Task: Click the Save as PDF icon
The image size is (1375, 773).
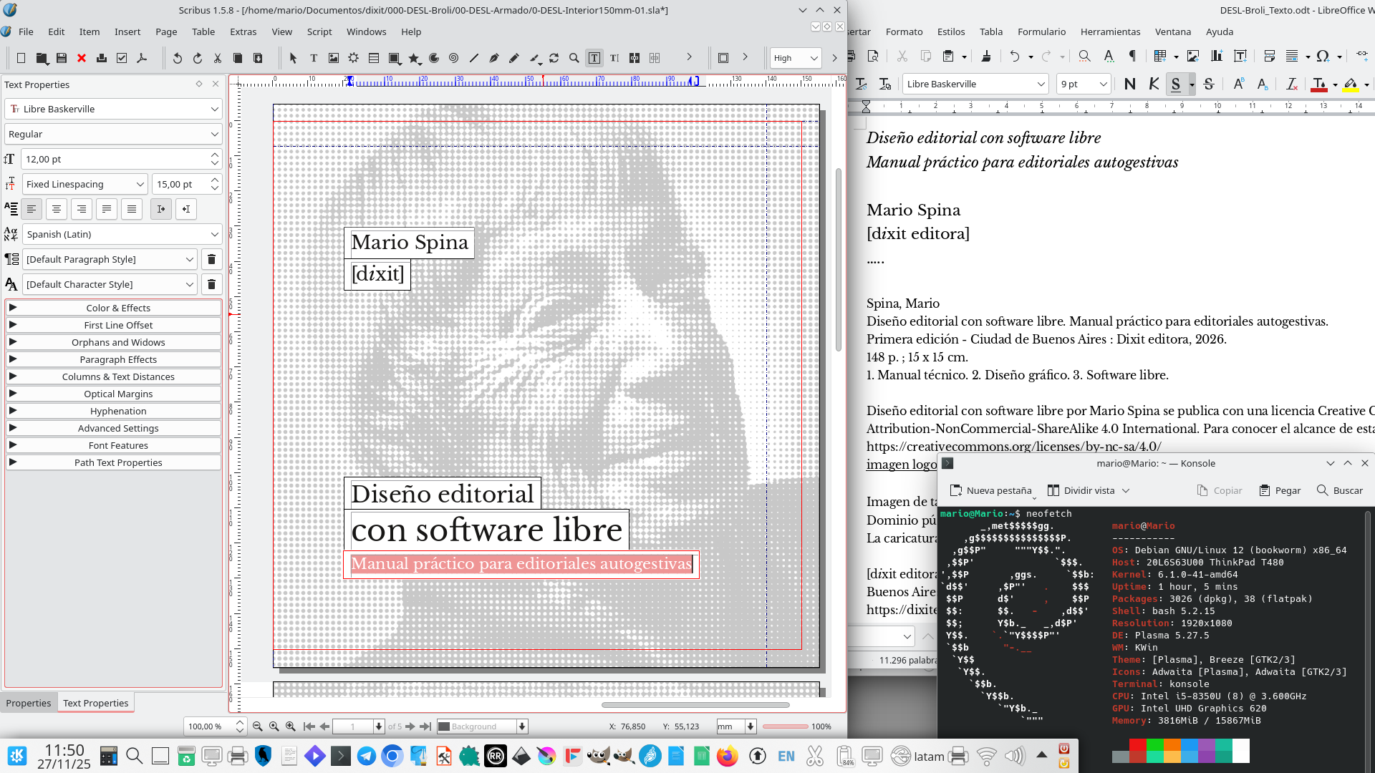Action: [142, 58]
